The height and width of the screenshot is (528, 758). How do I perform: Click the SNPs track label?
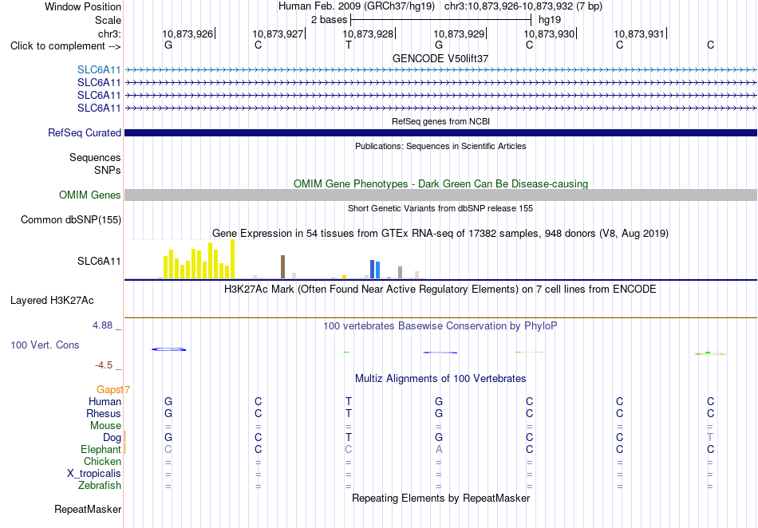(108, 170)
